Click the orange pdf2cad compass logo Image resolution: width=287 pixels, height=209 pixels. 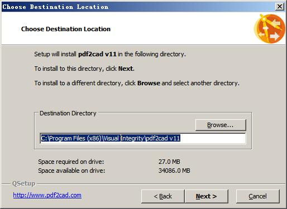pyautogui.click(x=270, y=28)
